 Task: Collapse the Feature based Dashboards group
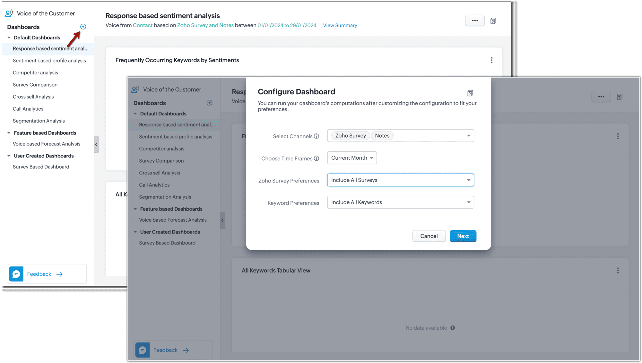9,133
